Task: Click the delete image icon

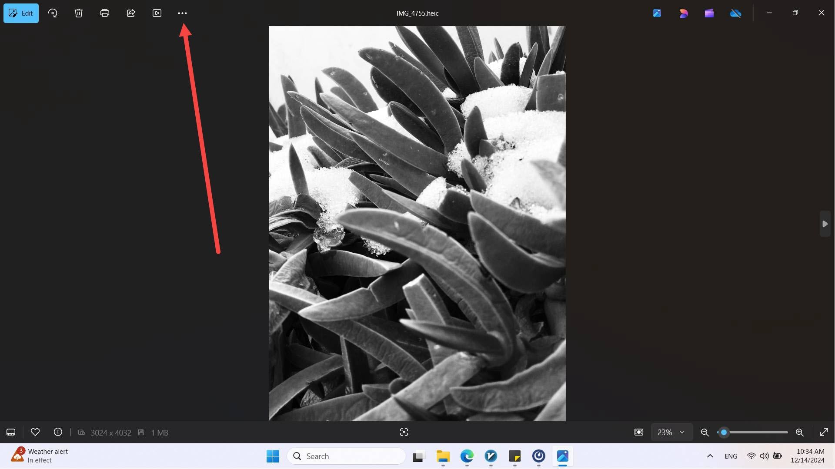Action: [79, 13]
